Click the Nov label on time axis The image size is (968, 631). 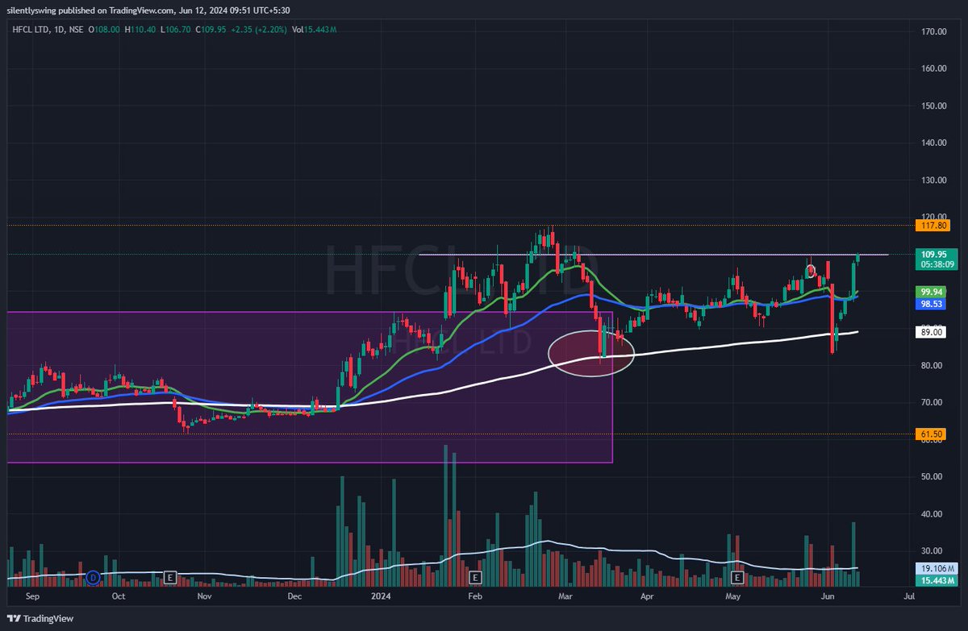204,597
